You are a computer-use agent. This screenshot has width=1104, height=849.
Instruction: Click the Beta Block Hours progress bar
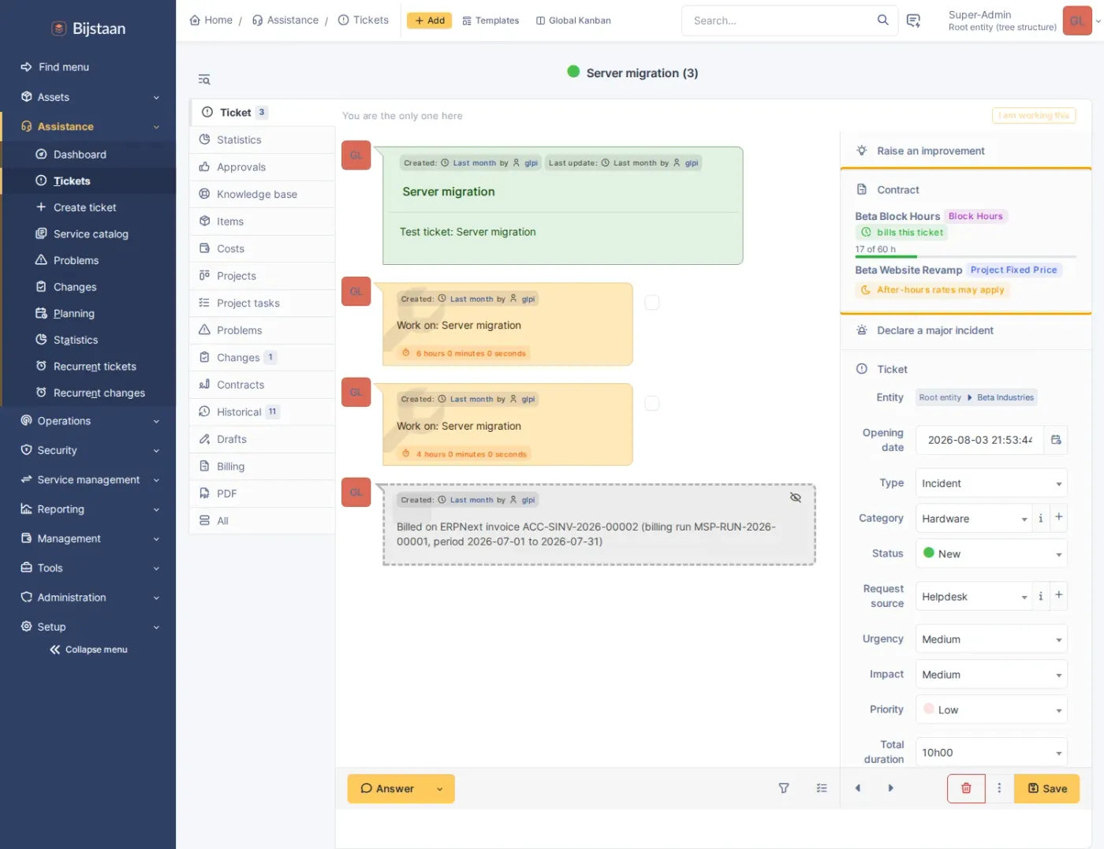965,257
